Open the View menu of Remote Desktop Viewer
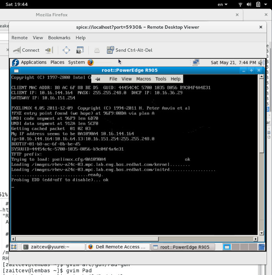This screenshot has height=275, width=272. click(38, 38)
